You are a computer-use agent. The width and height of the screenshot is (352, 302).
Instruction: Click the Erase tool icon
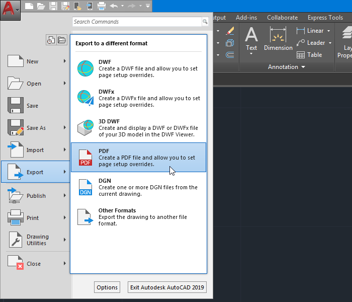tap(230, 31)
